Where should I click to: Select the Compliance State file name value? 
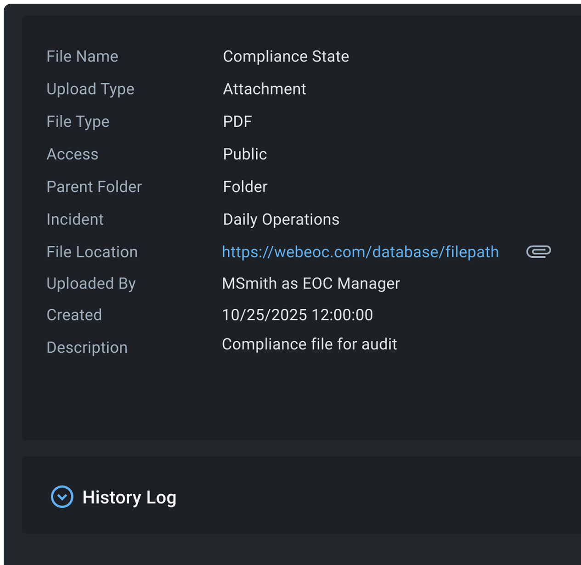(286, 56)
